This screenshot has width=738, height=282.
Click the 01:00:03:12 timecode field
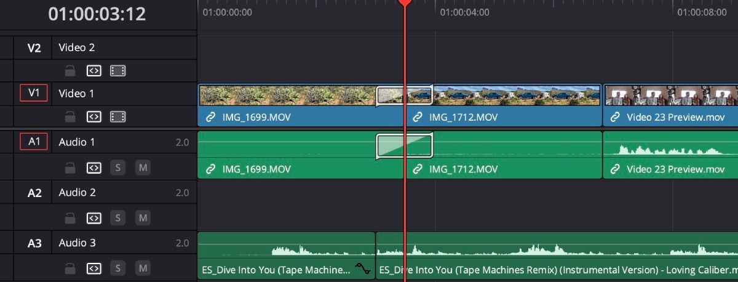97,14
